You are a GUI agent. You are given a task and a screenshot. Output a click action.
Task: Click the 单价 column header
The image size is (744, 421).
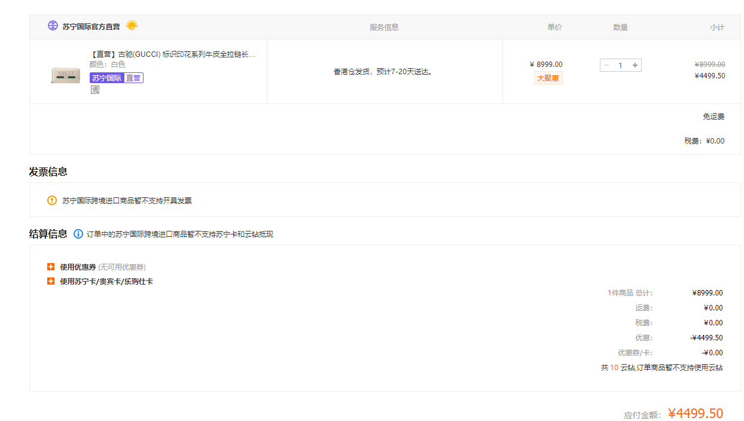click(554, 28)
